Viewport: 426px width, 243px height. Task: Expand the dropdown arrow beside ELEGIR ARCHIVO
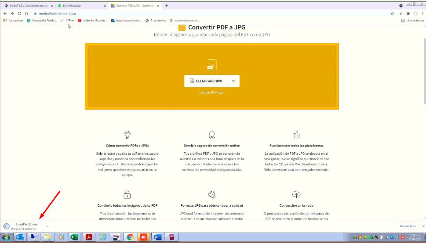tap(234, 81)
